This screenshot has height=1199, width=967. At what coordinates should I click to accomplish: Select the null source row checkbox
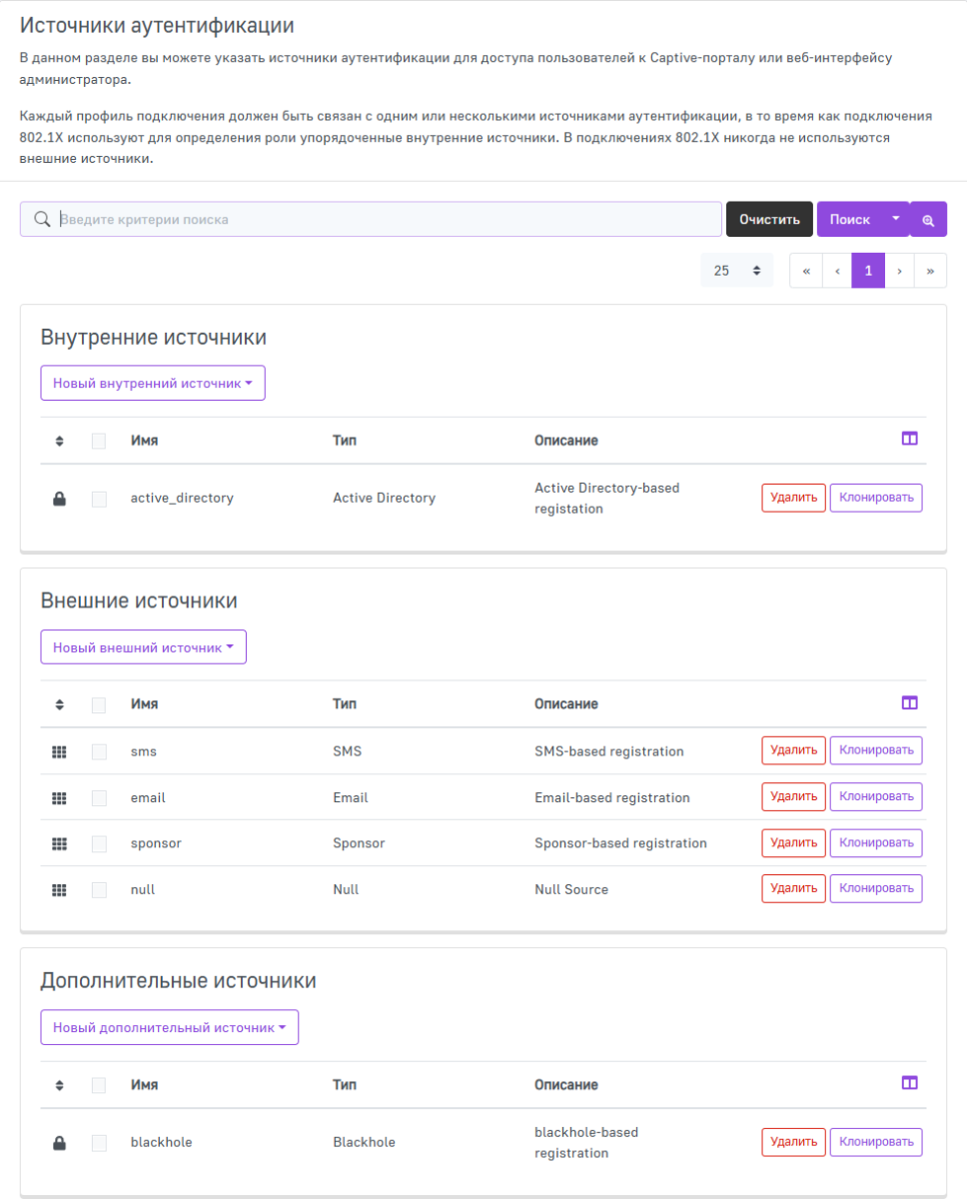coord(99,889)
